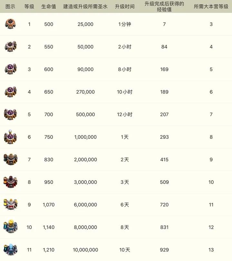Click the 10,000,000 elixir cost cell
Viewport: 232px width, 261px height.
pyautogui.click(x=85, y=250)
